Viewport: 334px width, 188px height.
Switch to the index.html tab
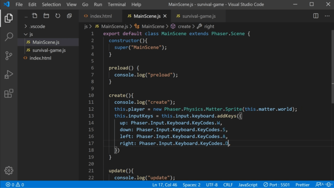click(101, 16)
